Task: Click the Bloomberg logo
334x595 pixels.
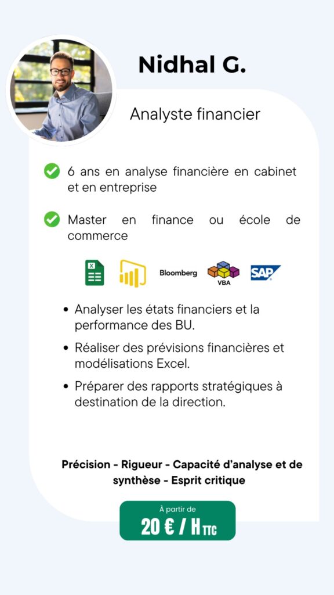Action: (178, 273)
